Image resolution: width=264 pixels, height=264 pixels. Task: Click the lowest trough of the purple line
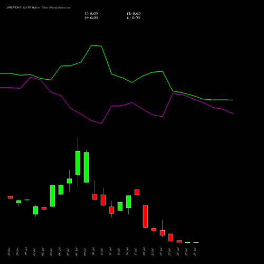(101, 124)
